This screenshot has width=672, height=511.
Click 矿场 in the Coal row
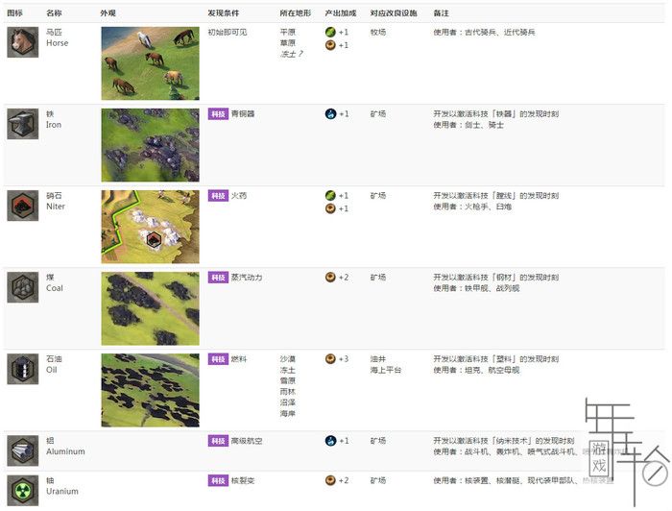coord(378,278)
